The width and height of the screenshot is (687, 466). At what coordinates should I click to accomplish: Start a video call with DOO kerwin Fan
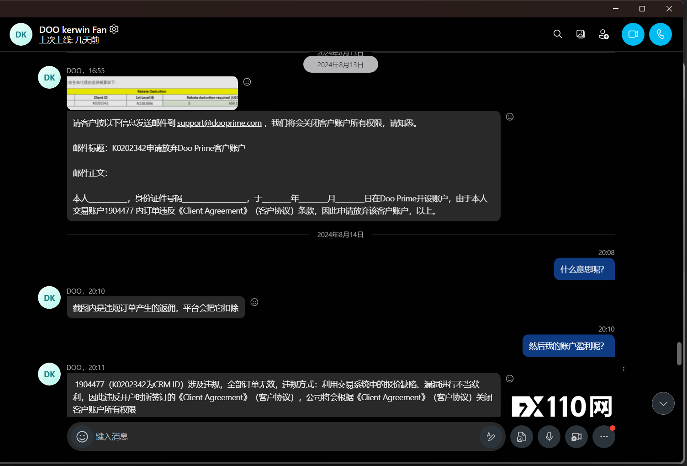tap(633, 34)
